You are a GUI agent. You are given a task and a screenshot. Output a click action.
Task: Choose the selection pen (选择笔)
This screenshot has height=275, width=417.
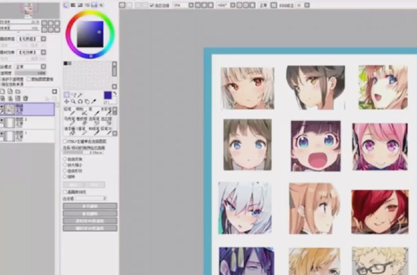[94, 121]
